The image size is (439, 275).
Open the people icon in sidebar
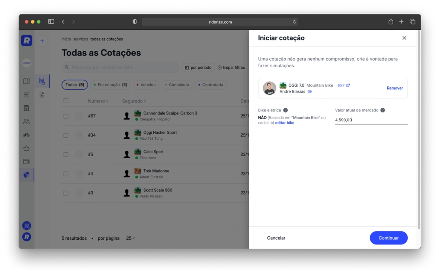[x=26, y=122]
